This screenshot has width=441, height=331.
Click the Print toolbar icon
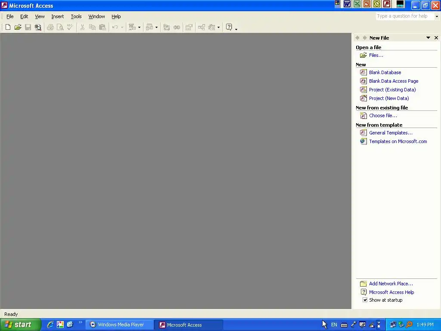click(x=50, y=27)
